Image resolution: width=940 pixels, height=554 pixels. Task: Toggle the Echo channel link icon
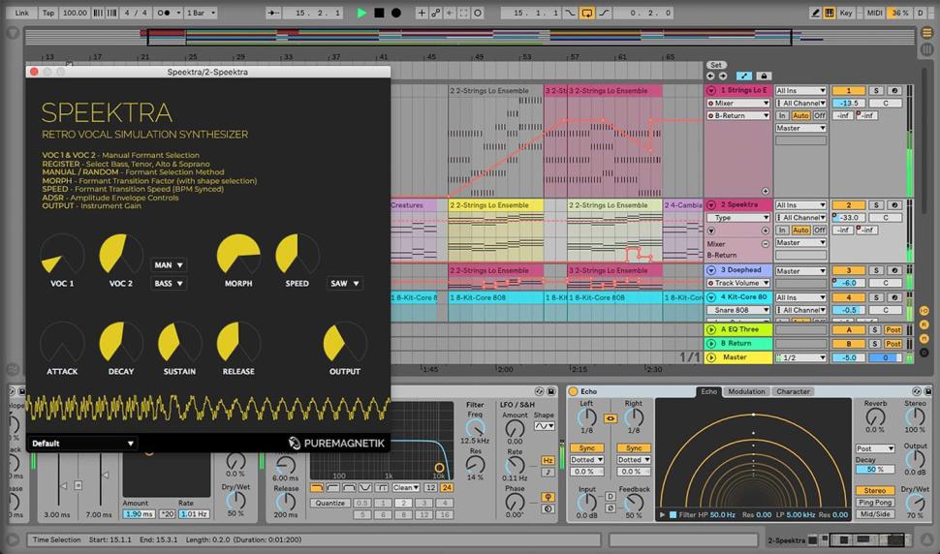pyautogui.click(x=611, y=418)
